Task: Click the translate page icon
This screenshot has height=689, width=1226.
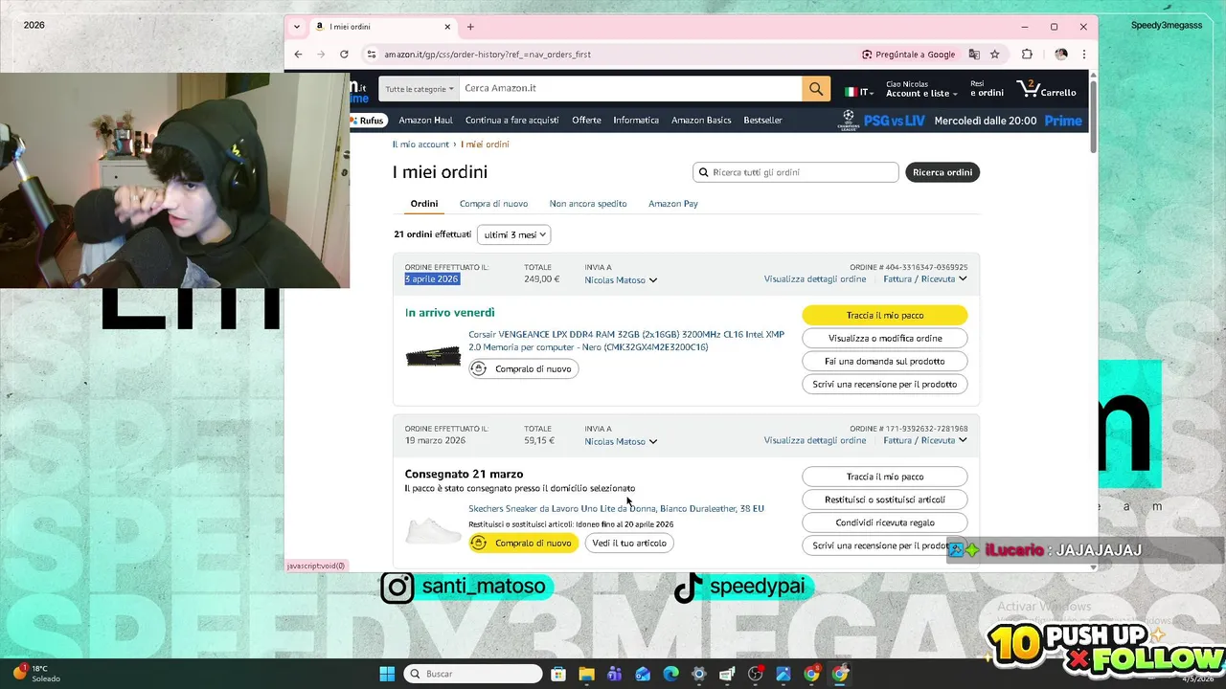Action: 974,55
